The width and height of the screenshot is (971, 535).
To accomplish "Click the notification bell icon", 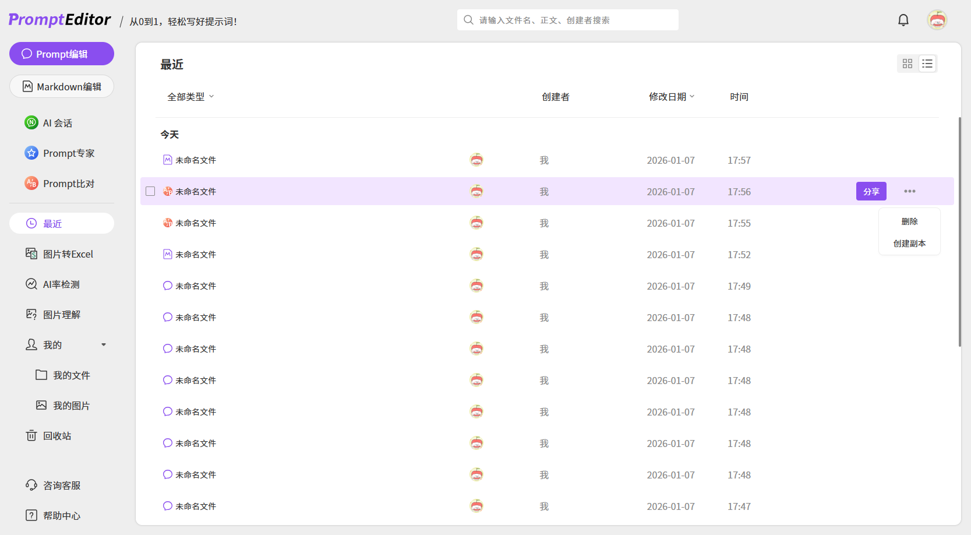I will pos(903,20).
